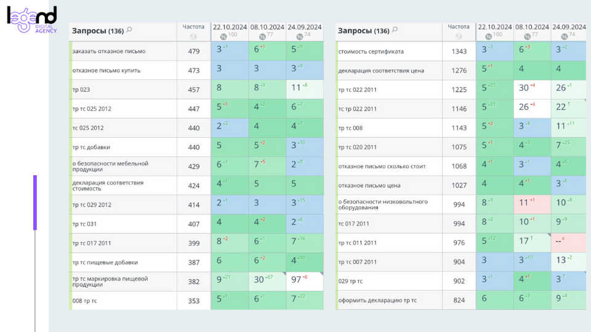This screenshot has height=332, width=591.
Task: Click percent icon under 22.10.2024 in right table
Action: (x=488, y=36)
